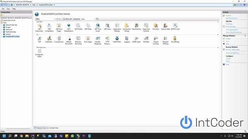Open .NET Trust Levels feature
The image size is (248, 139).
tap(98, 27)
